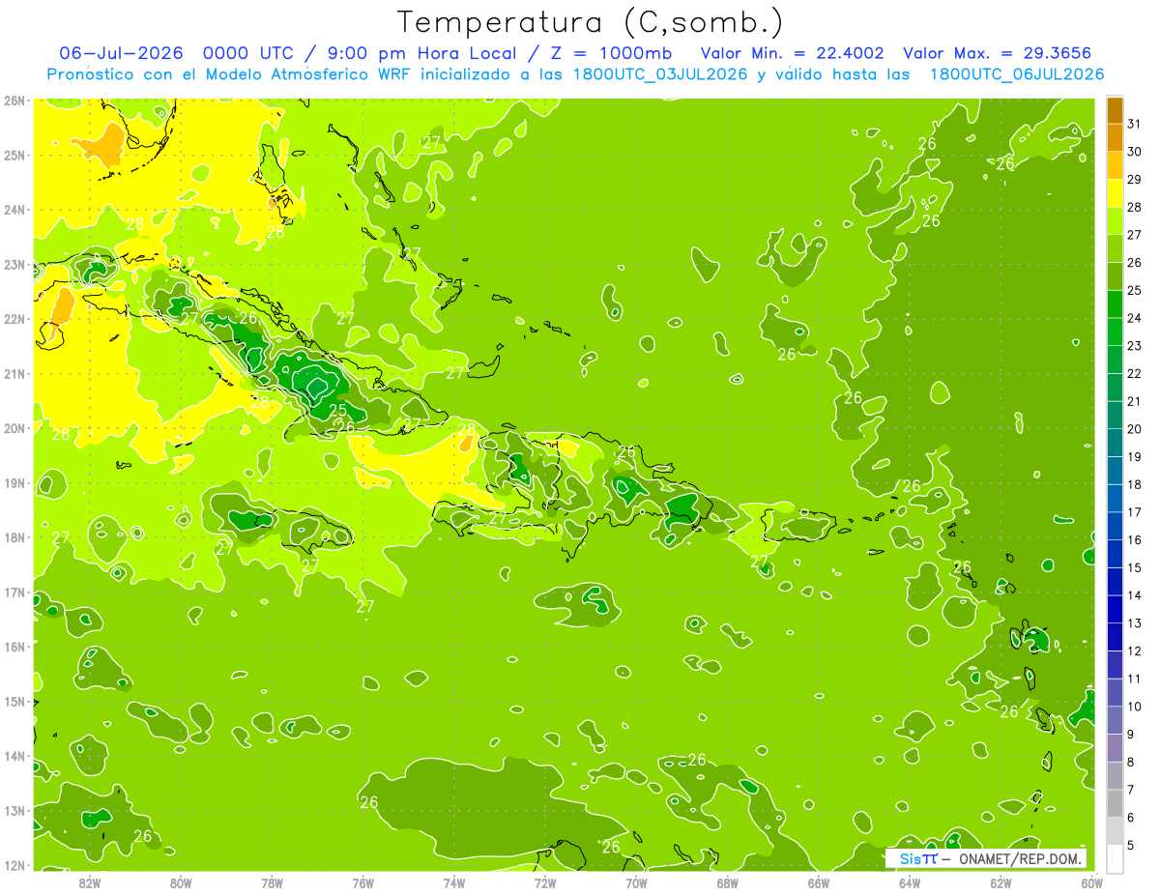The width and height of the screenshot is (1160, 896).
Task: Click the "62W" longitude axis label
Action: pos(1000,882)
